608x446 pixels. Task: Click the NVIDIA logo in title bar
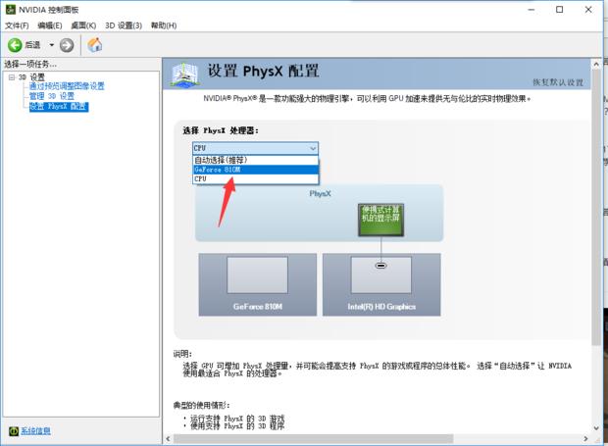(x=11, y=9)
